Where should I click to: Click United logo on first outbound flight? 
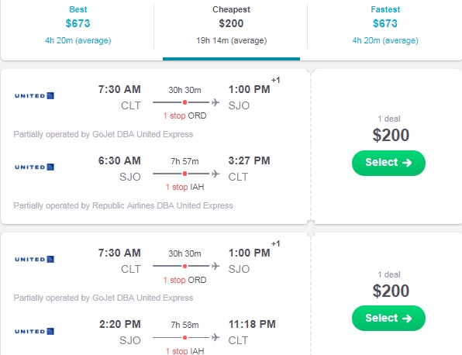pyautogui.click(x=34, y=96)
